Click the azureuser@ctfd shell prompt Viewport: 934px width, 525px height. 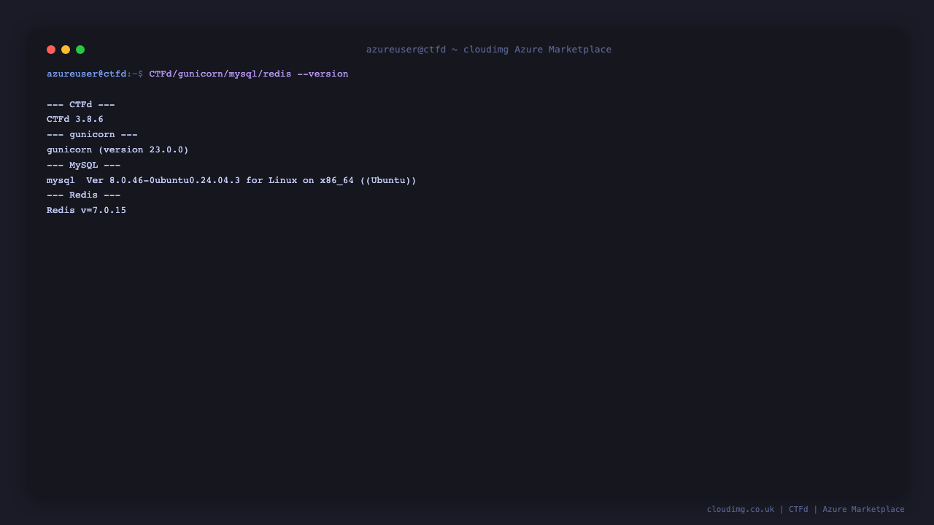pos(95,74)
